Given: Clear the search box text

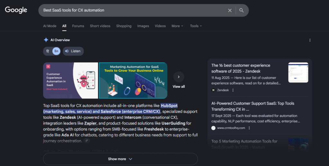Looking at the screenshot, I should click(x=230, y=10).
